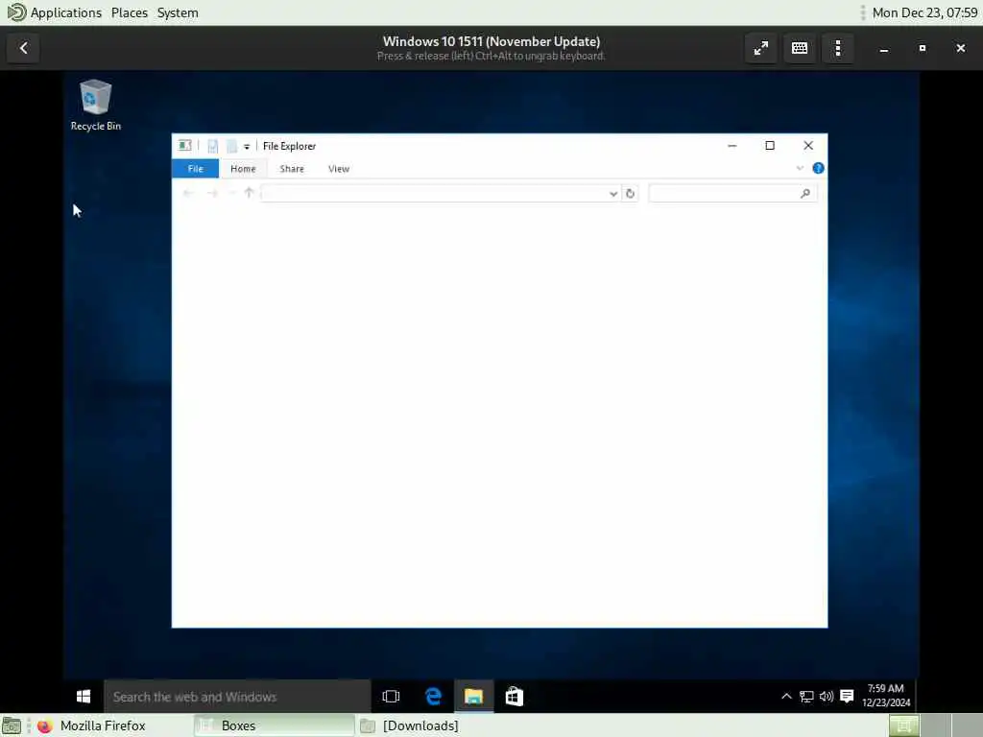Click the Refresh button beside the address bar

pyautogui.click(x=630, y=194)
